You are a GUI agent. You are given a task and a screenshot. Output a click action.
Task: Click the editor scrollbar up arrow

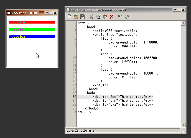183,23
